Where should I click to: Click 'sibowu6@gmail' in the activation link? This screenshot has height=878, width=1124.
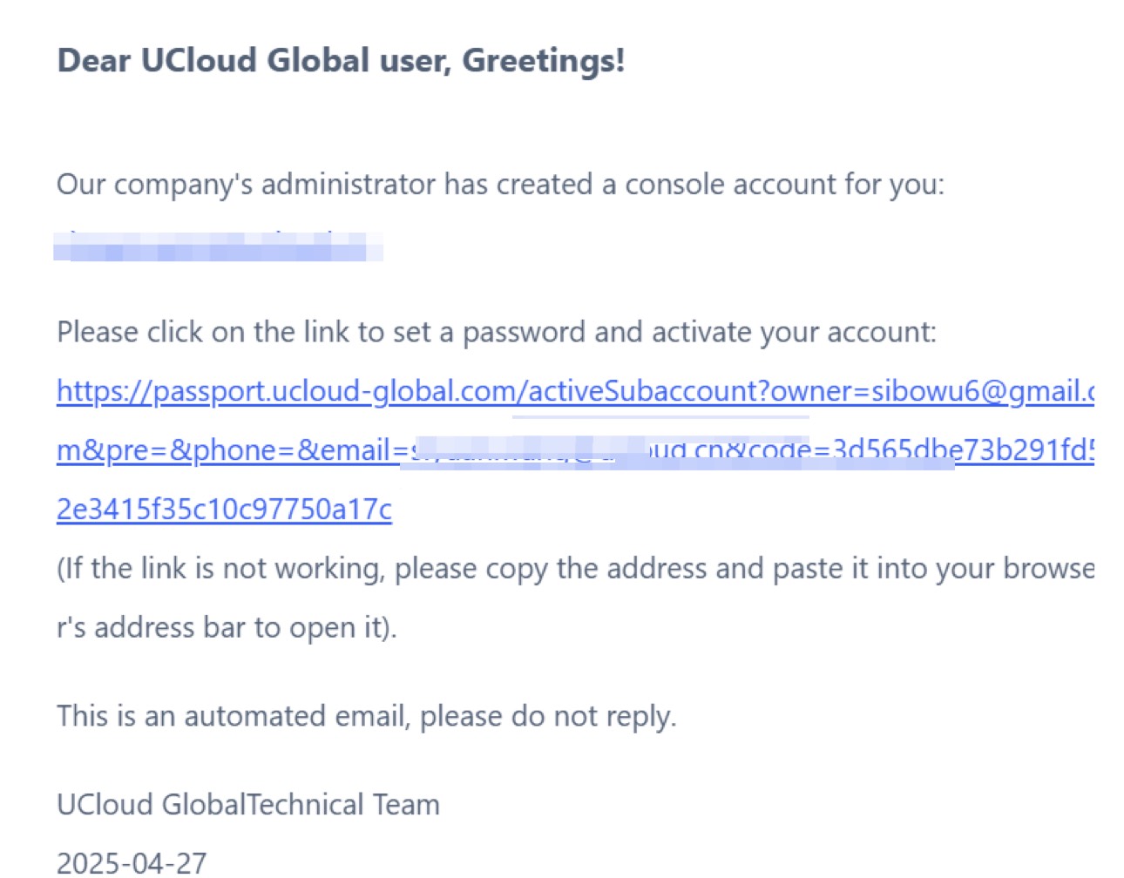tap(971, 391)
